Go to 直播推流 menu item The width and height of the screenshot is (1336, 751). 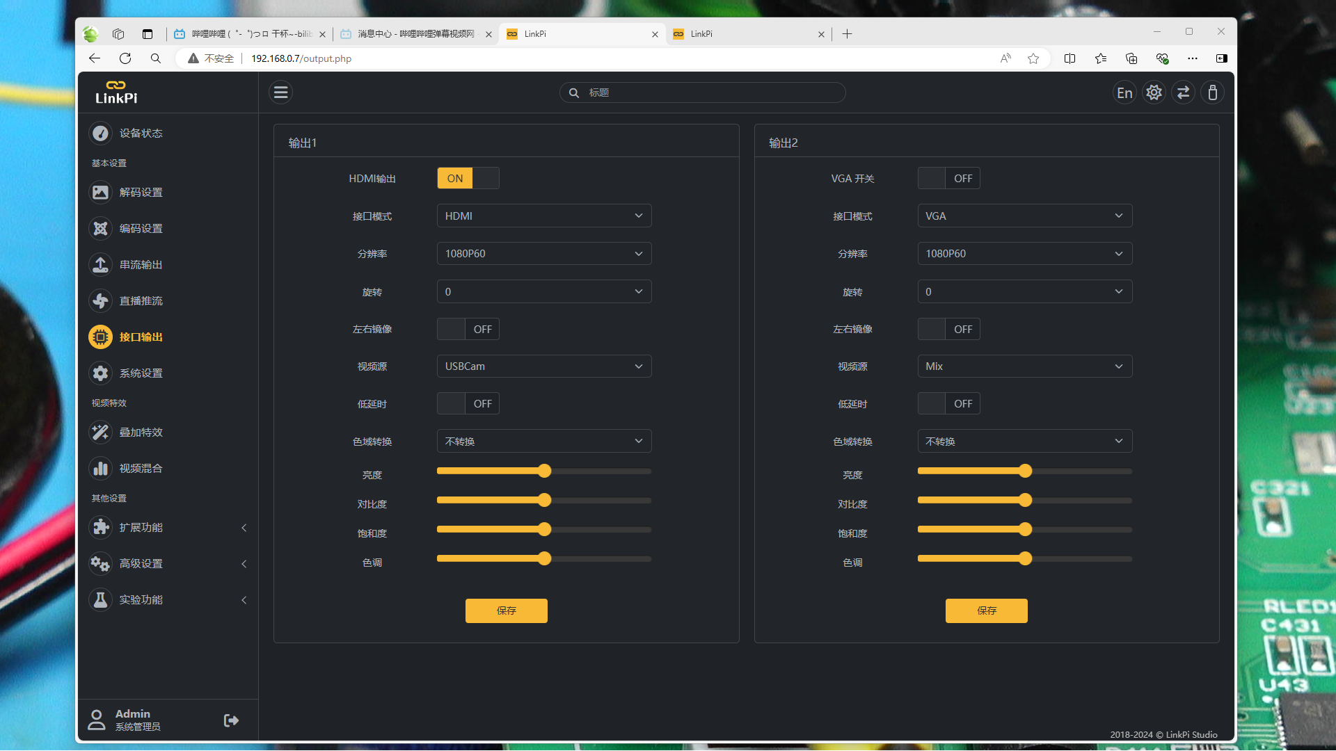pyautogui.click(x=141, y=301)
